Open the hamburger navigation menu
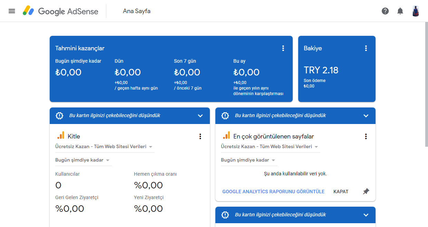428x227 pixels. pos(12,11)
